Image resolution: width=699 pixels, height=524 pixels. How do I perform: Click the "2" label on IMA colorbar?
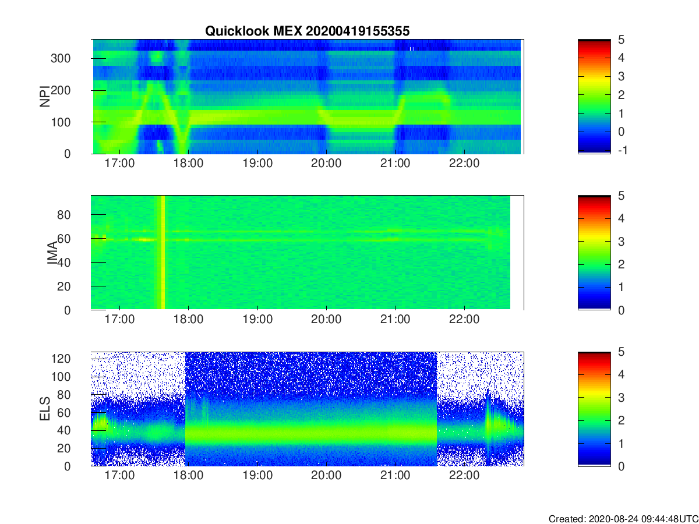point(620,264)
